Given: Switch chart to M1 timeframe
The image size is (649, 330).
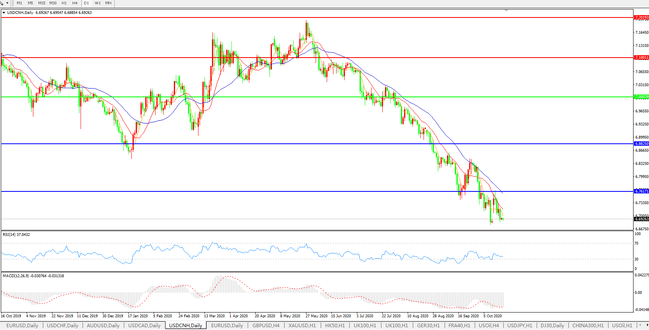Looking at the screenshot, I should pyautogui.click(x=19, y=3).
